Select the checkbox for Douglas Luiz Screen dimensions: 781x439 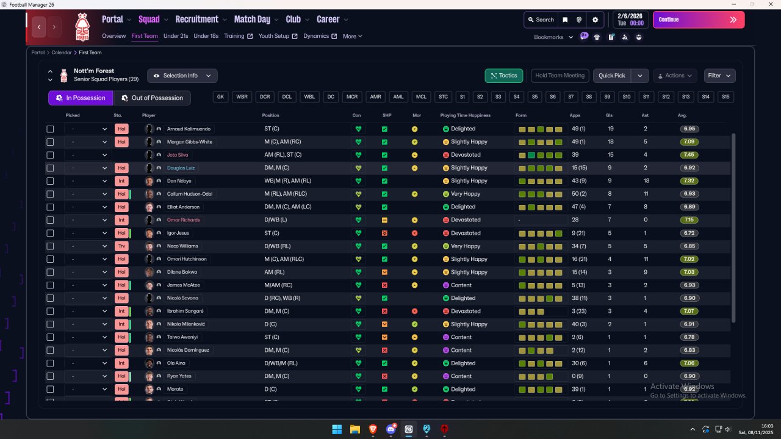click(x=50, y=168)
